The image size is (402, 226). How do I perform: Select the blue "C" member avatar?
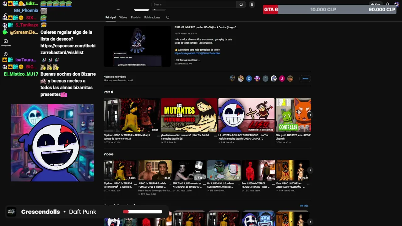(249, 78)
